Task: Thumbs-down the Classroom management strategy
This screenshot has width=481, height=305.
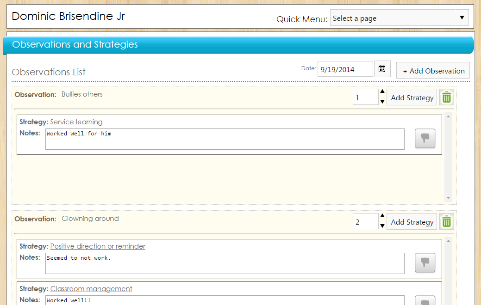Action: pyautogui.click(x=425, y=301)
